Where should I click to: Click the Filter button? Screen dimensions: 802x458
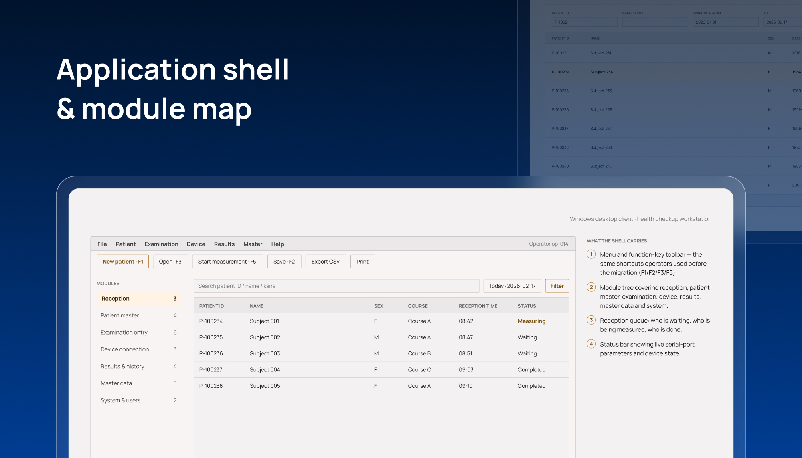pos(557,286)
